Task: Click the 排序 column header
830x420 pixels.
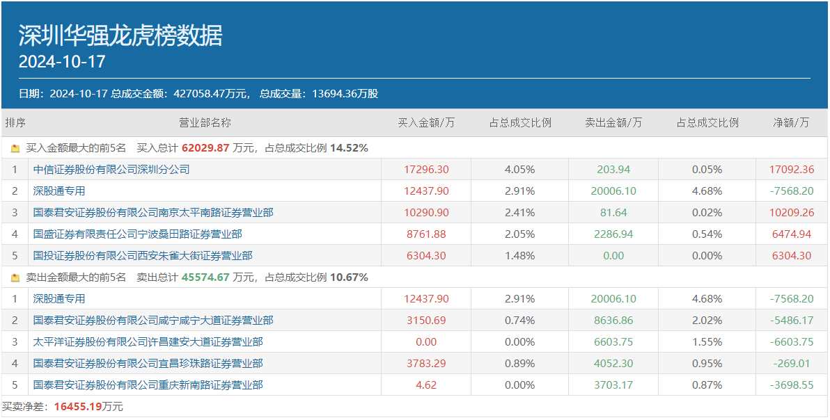Action: click(15, 123)
